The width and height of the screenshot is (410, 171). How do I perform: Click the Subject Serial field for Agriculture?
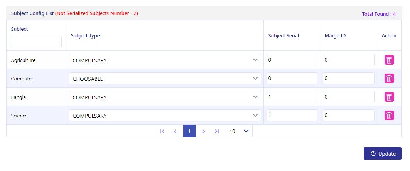point(292,60)
